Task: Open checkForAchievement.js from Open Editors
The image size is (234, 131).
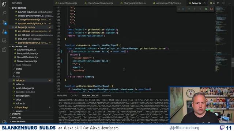Action: pos(31,16)
